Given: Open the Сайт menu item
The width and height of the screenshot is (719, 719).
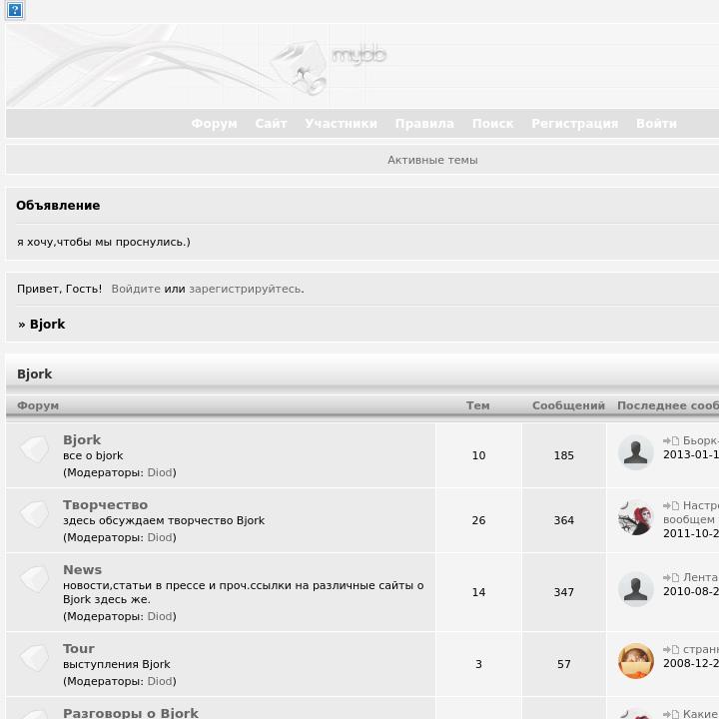Looking at the screenshot, I should pyautogui.click(x=271, y=124).
